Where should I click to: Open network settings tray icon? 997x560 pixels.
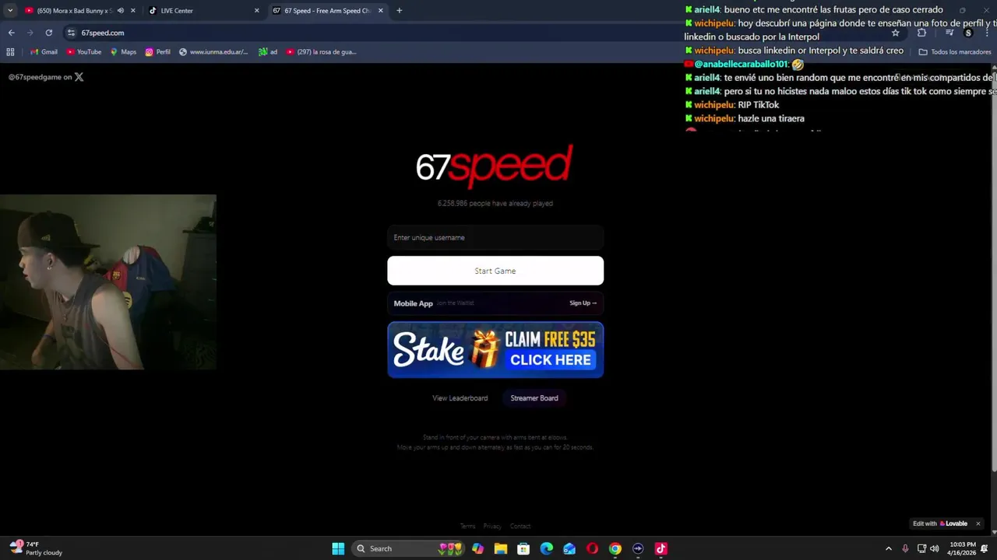(921, 548)
